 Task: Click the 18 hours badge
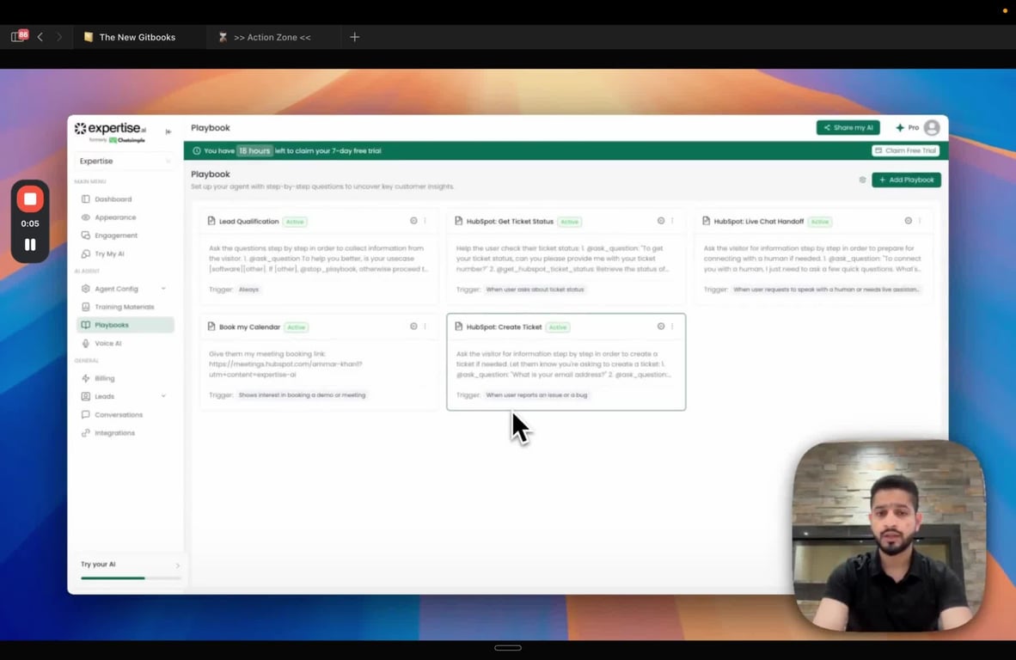254,151
